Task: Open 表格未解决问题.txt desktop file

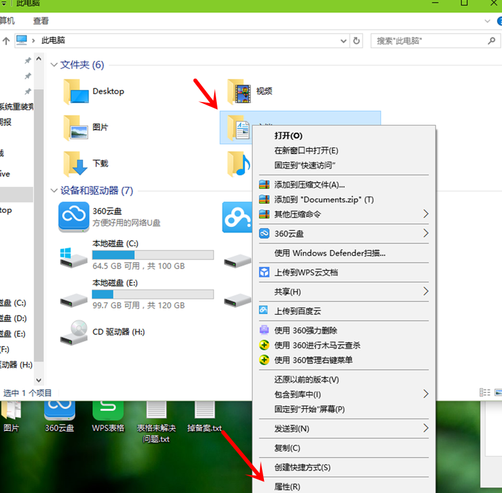Action: 156,422
